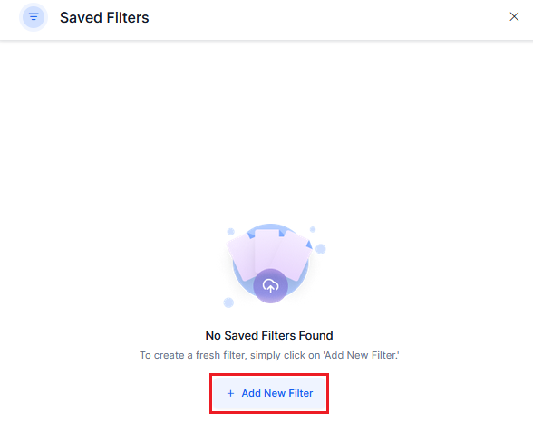Viewport: 533px width, 432px height.
Task: Click the No Saved Filters Found heading
Action: click(x=269, y=335)
